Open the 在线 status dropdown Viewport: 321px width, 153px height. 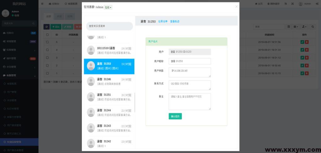click(108, 7)
